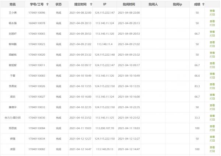The image size is (221, 156).
Task: Click 查看 in row with score 83.3
Action: coord(212,84)
